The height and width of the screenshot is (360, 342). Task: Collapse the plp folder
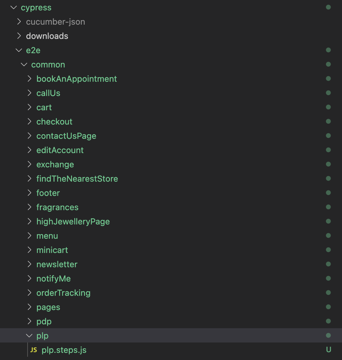(29, 335)
